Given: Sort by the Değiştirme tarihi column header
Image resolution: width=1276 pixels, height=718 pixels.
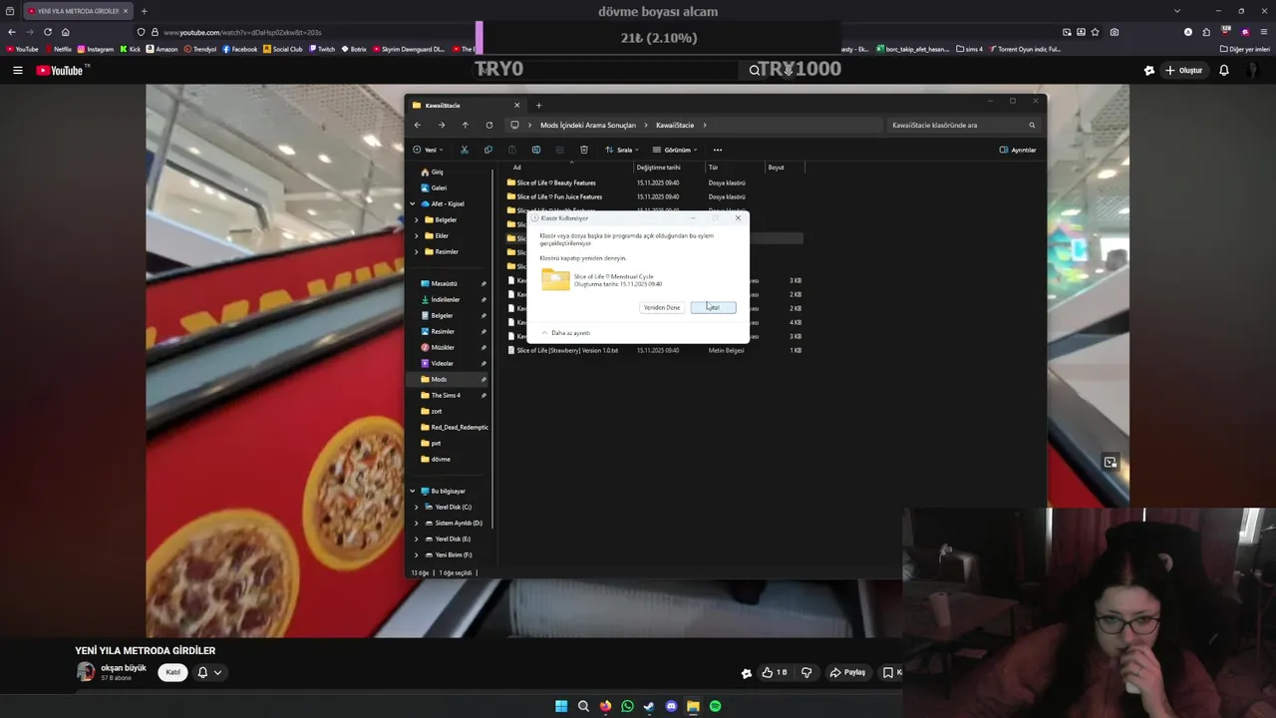Looking at the screenshot, I should tap(659, 168).
